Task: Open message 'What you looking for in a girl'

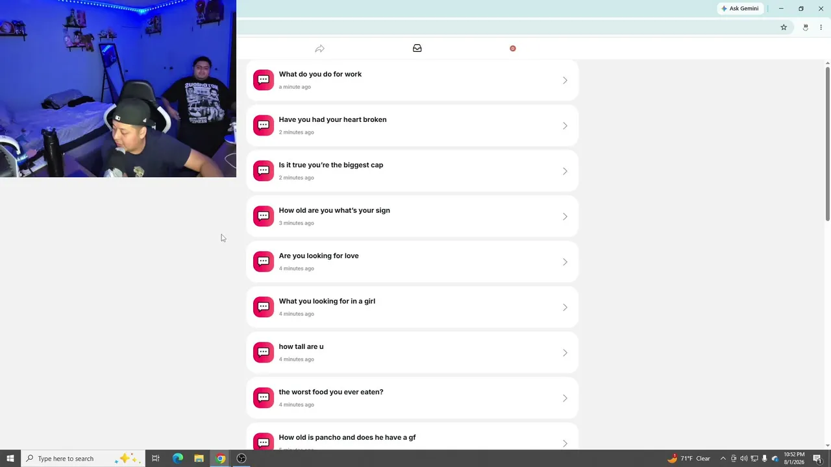Action: pos(412,307)
